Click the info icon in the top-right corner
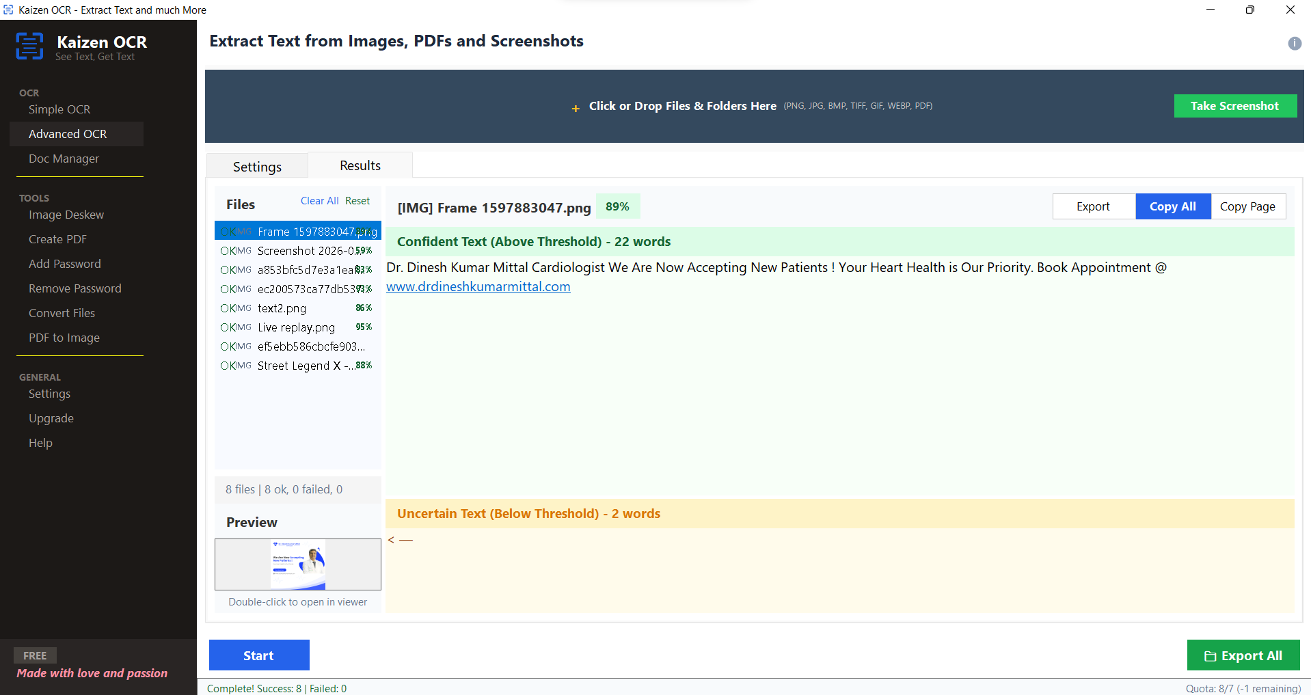 pyautogui.click(x=1293, y=43)
